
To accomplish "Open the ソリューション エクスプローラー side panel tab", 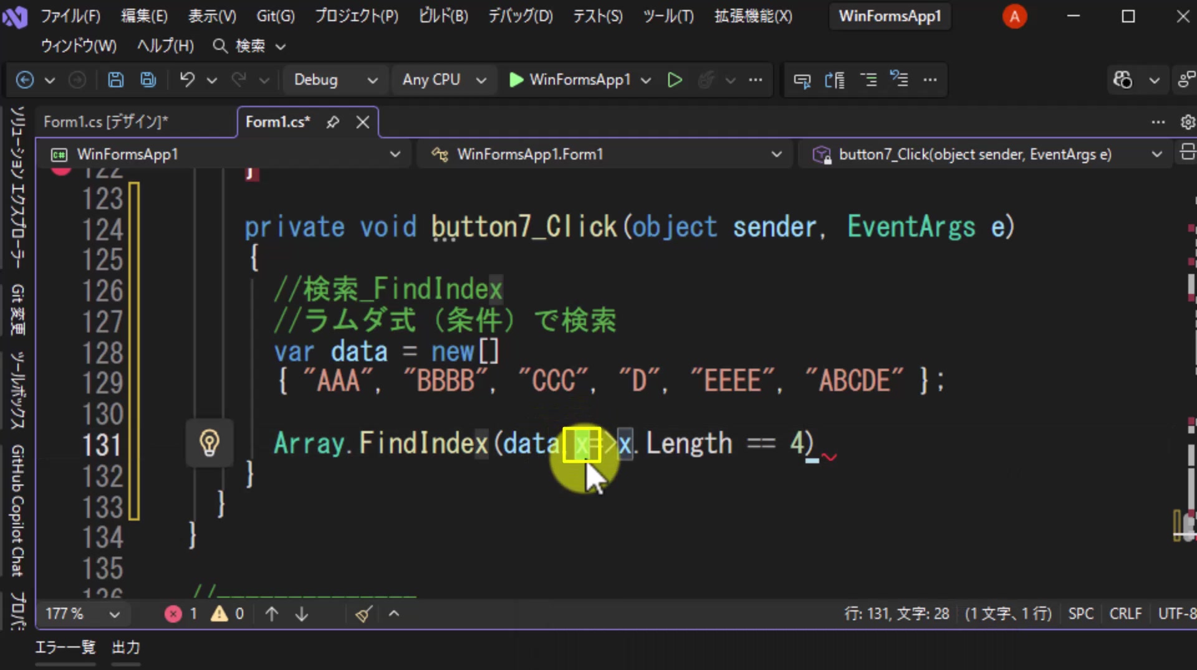I will click(x=17, y=187).
